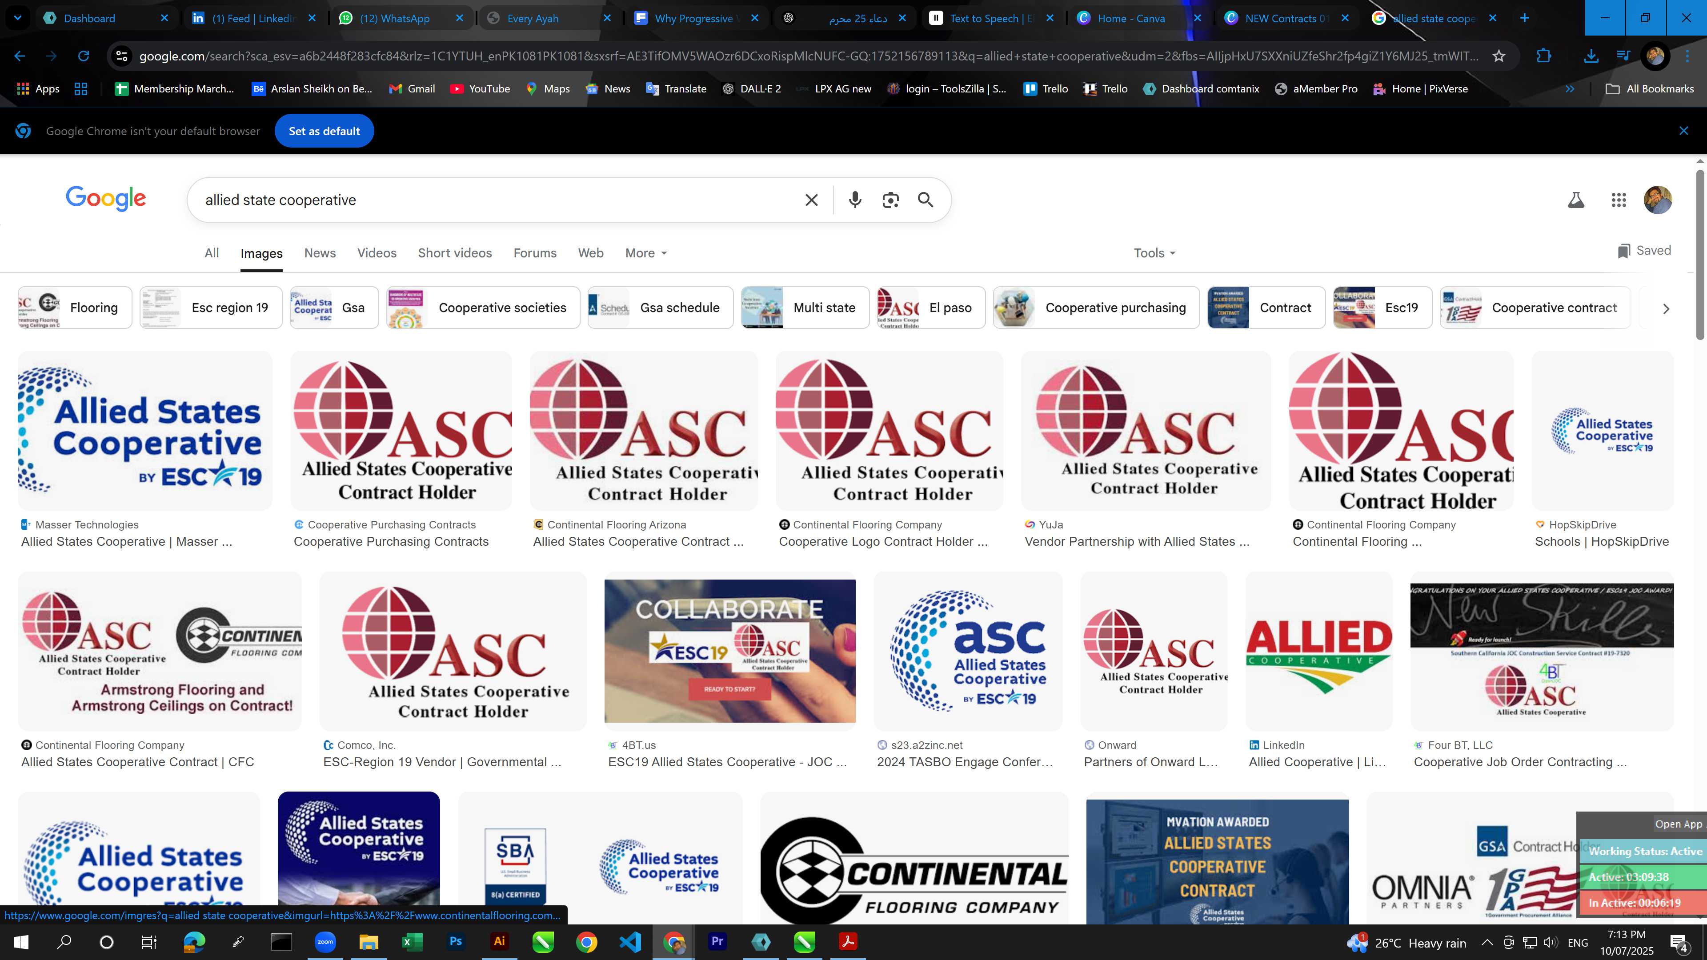Show more filter chips with right arrow
1707x960 pixels.
1666,309
